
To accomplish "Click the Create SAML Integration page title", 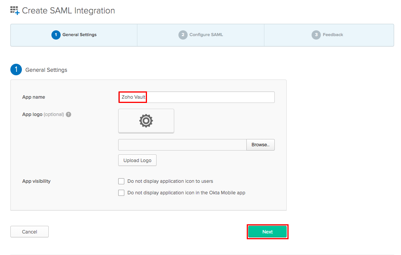I will point(68,11).
